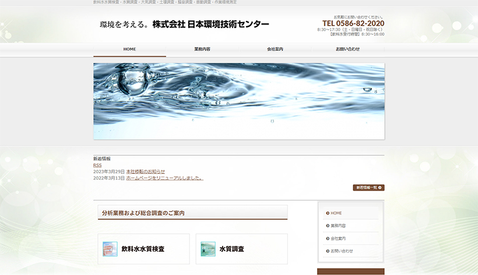Open the ホームページをリニューアルしました news link
478x275 pixels.
click(x=164, y=178)
